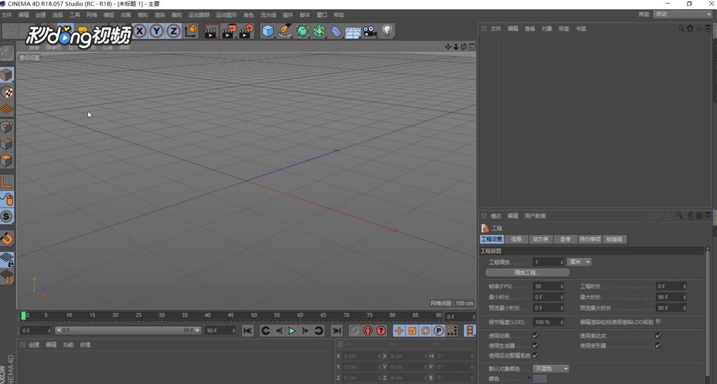This screenshot has height=384, width=717.
Task: Toggle 使用动画 checkbox
Action: (x=535, y=336)
